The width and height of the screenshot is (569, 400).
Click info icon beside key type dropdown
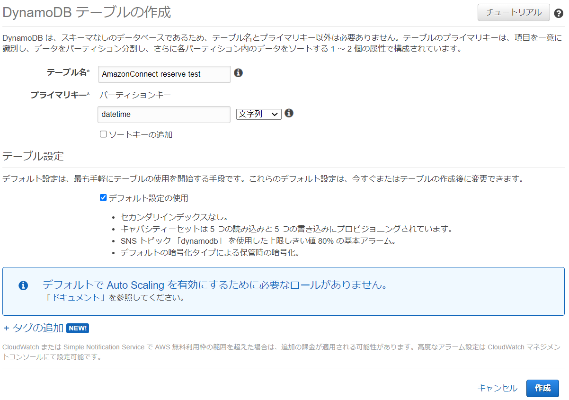[x=289, y=113]
